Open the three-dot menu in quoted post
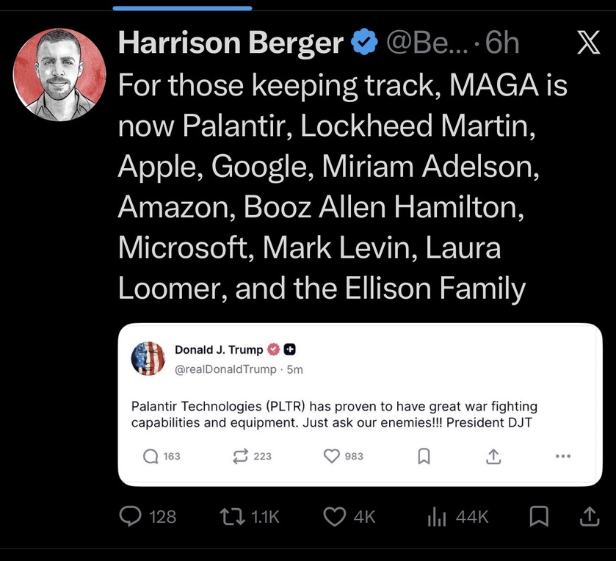The image size is (616, 561). tap(563, 456)
